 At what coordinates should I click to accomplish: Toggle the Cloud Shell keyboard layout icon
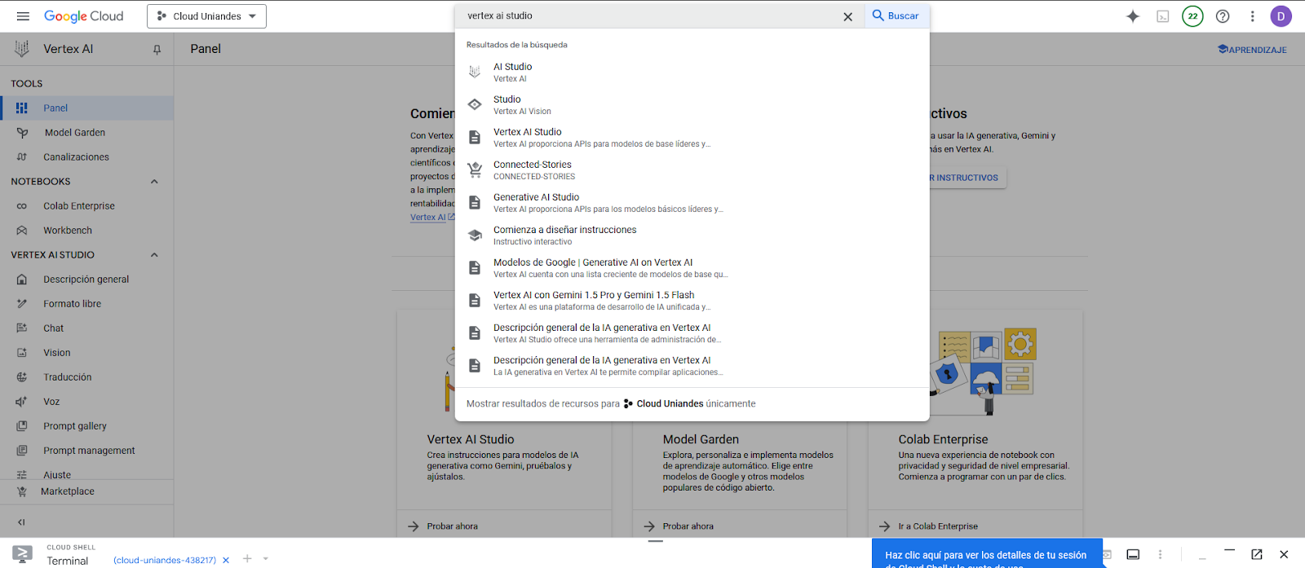pyautogui.click(x=1133, y=554)
